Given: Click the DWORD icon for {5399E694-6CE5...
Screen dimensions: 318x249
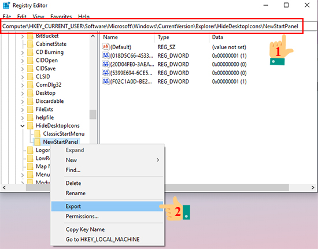Looking at the screenshot, I should (x=106, y=73).
